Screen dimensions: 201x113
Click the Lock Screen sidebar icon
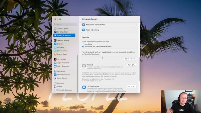(55, 59)
